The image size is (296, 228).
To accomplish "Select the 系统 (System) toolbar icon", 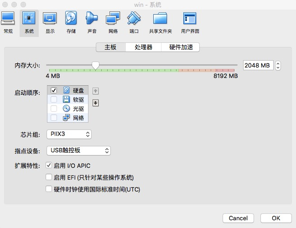I will pos(29,23).
